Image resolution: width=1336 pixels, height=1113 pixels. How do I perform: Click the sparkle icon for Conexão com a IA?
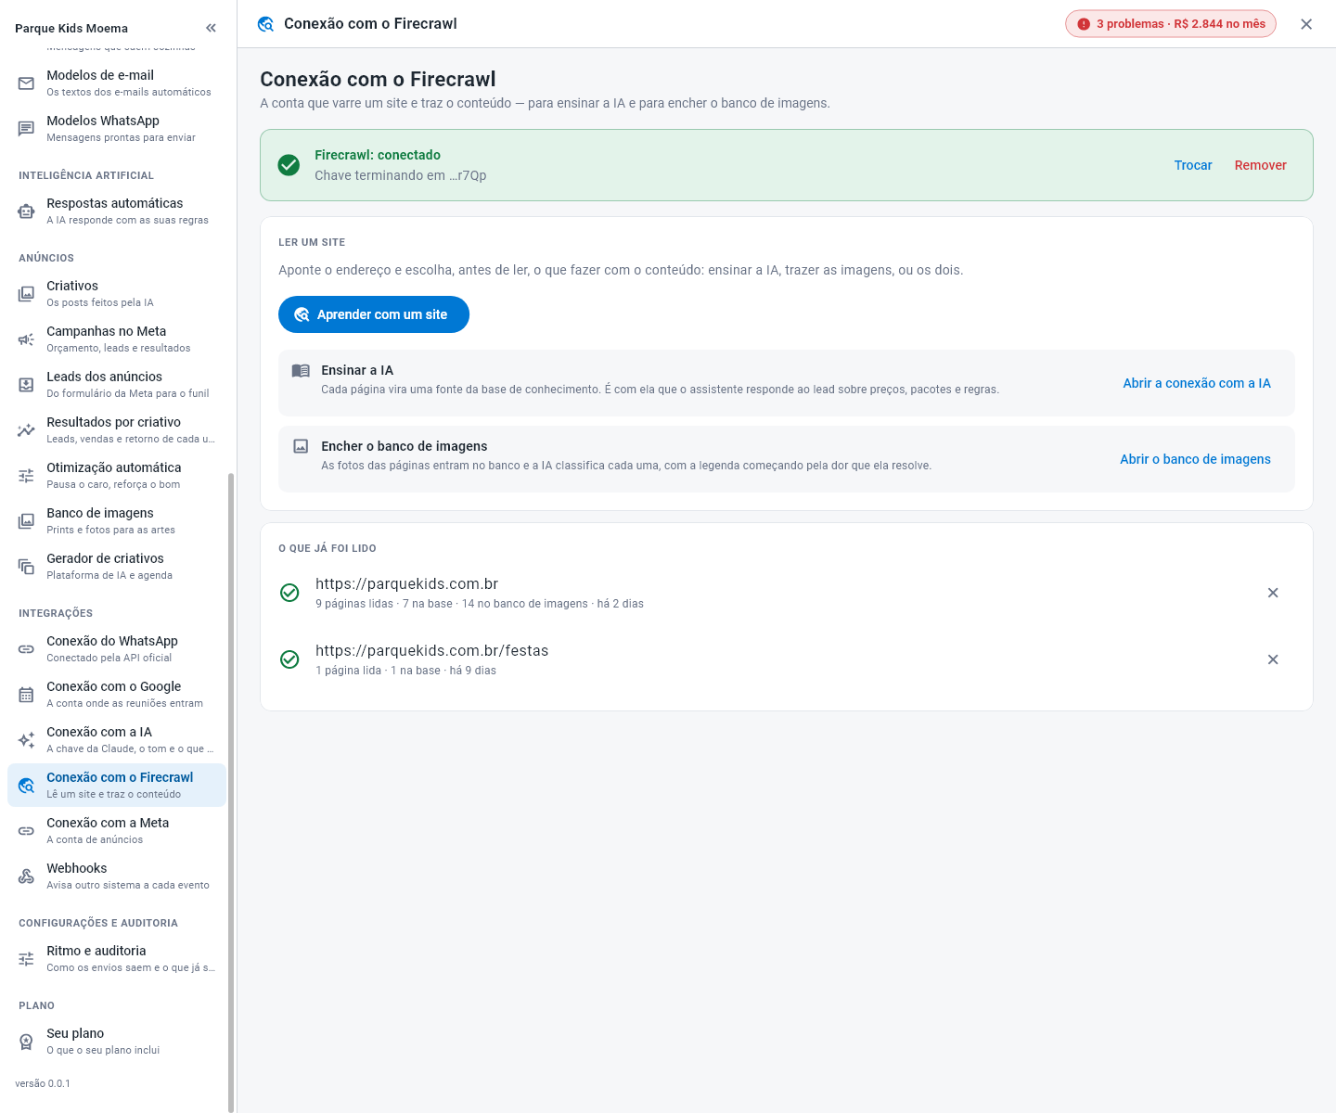[x=26, y=740]
